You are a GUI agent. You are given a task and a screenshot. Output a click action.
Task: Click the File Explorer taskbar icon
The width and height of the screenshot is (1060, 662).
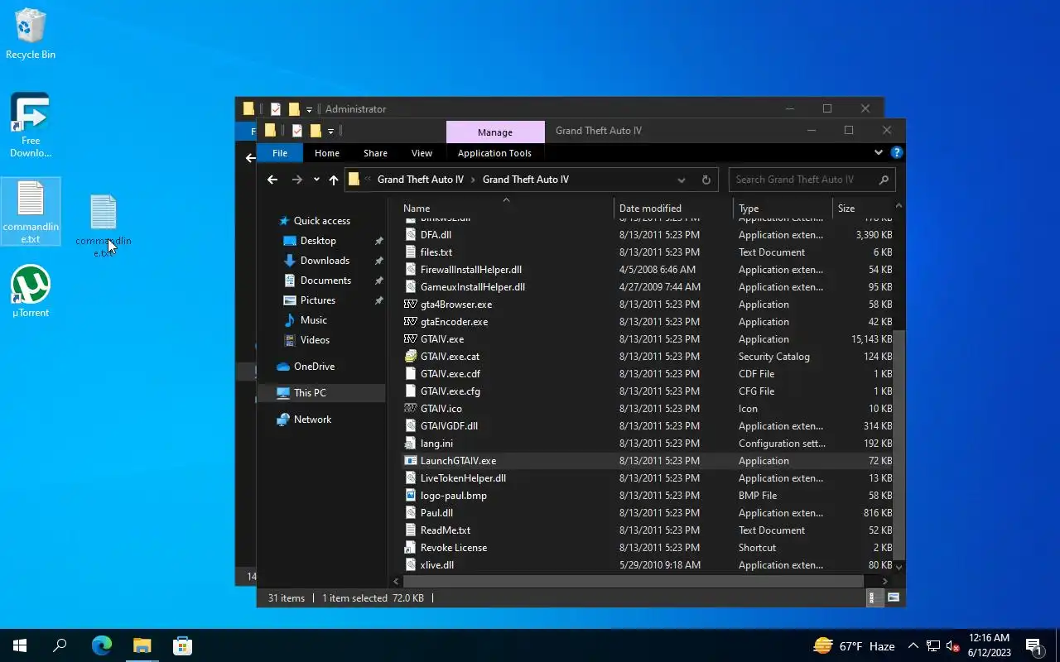point(142,645)
